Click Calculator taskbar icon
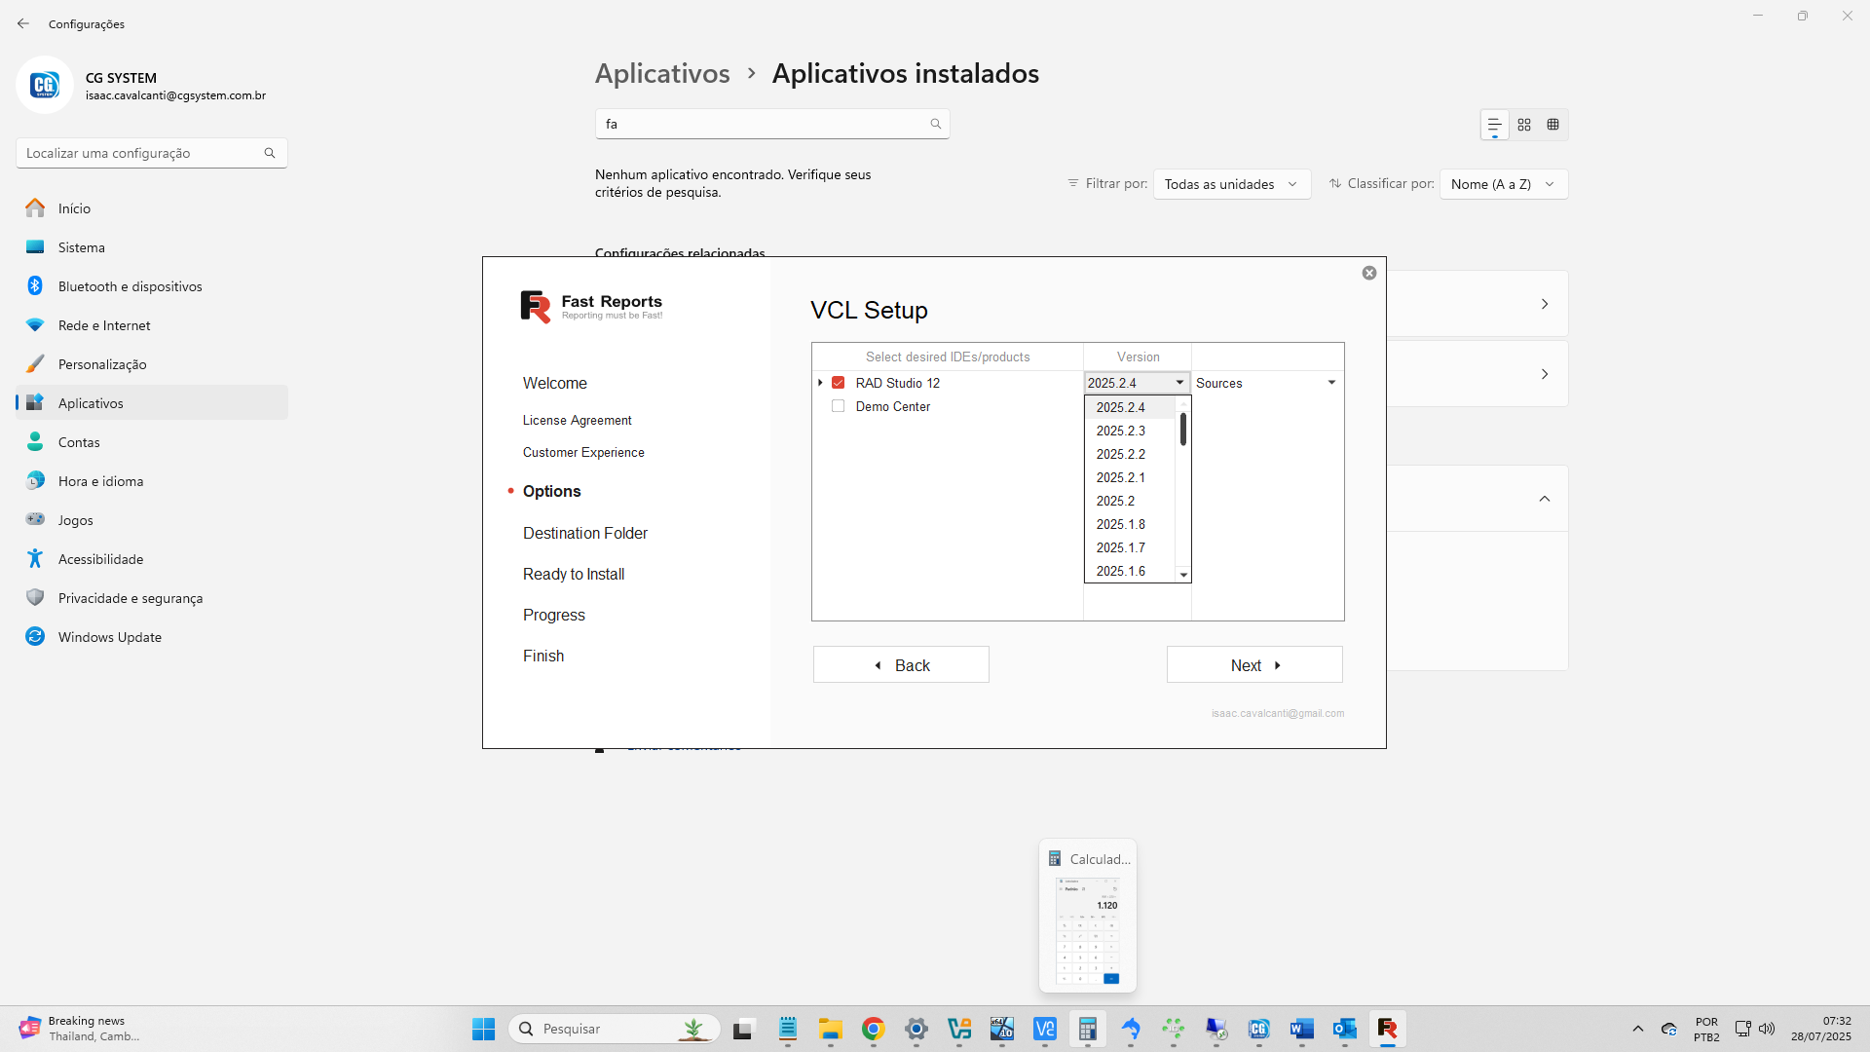The height and width of the screenshot is (1052, 1870). click(1088, 1029)
